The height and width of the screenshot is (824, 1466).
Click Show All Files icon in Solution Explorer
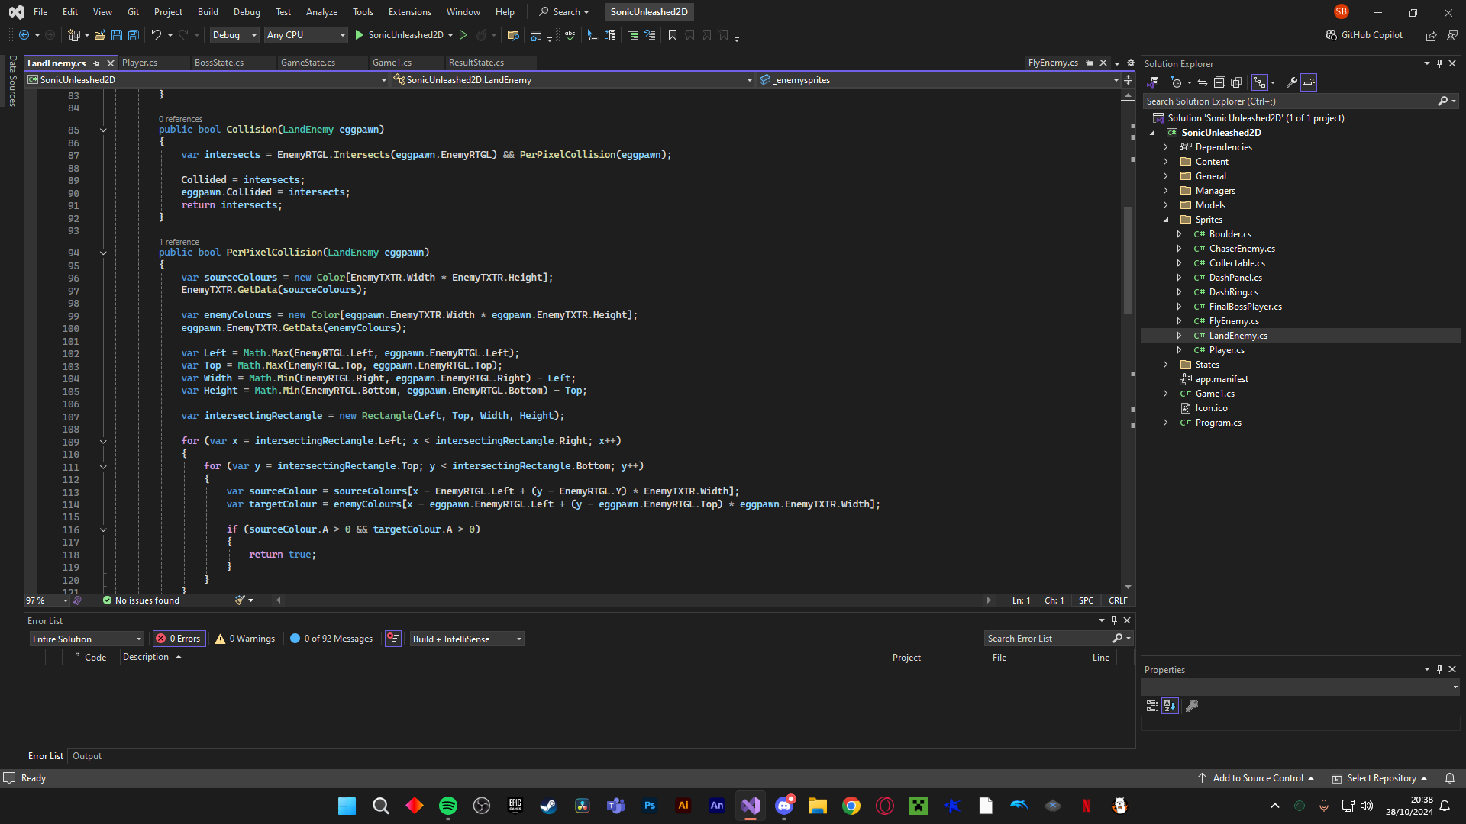coord(1236,82)
